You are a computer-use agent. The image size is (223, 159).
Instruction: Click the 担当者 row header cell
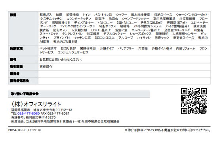tap(23, 74)
